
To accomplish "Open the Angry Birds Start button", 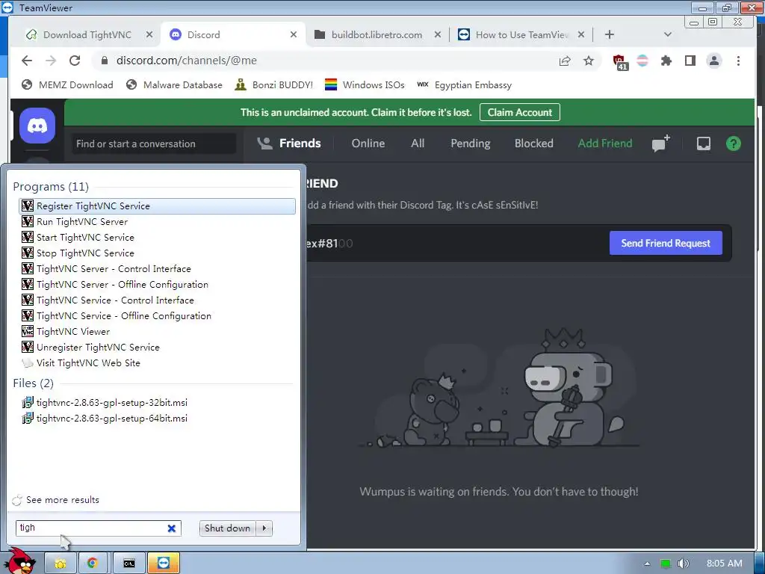I will click(x=19, y=561).
